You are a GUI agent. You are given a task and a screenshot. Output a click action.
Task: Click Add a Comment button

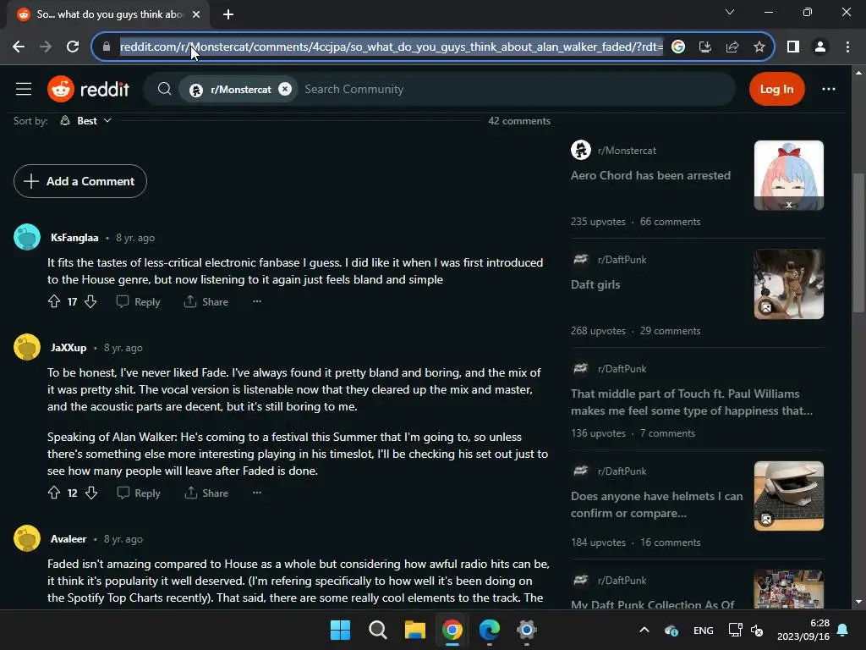[x=80, y=181]
